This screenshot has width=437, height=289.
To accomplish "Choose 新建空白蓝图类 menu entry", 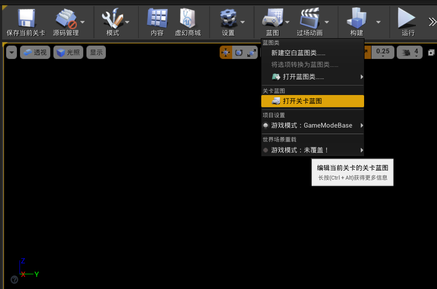I will point(313,53).
